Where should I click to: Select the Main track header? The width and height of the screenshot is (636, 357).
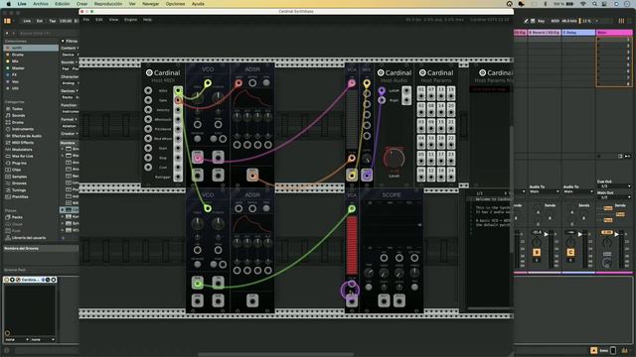[614, 33]
